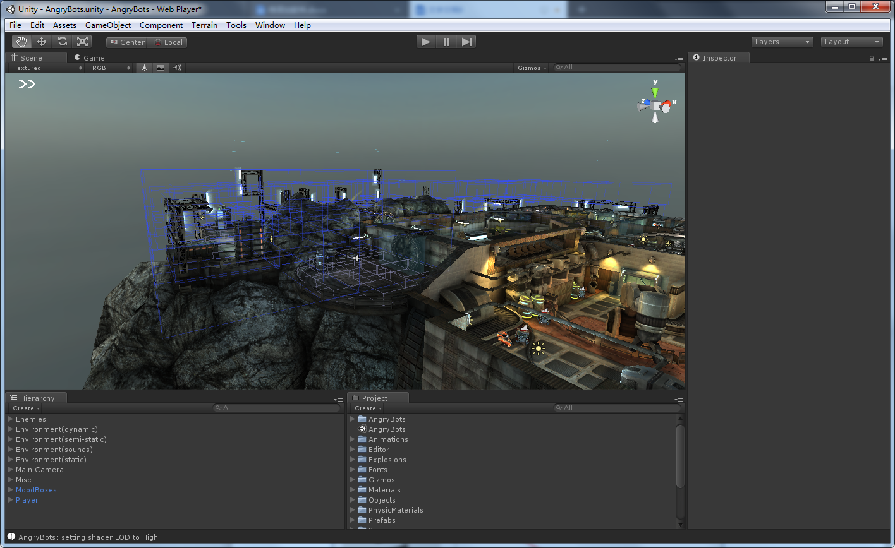Open the Gizmos dropdown in the Scene view
This screenshot has width=895, height=548.
pyautogui.click(x=531, y=68)
